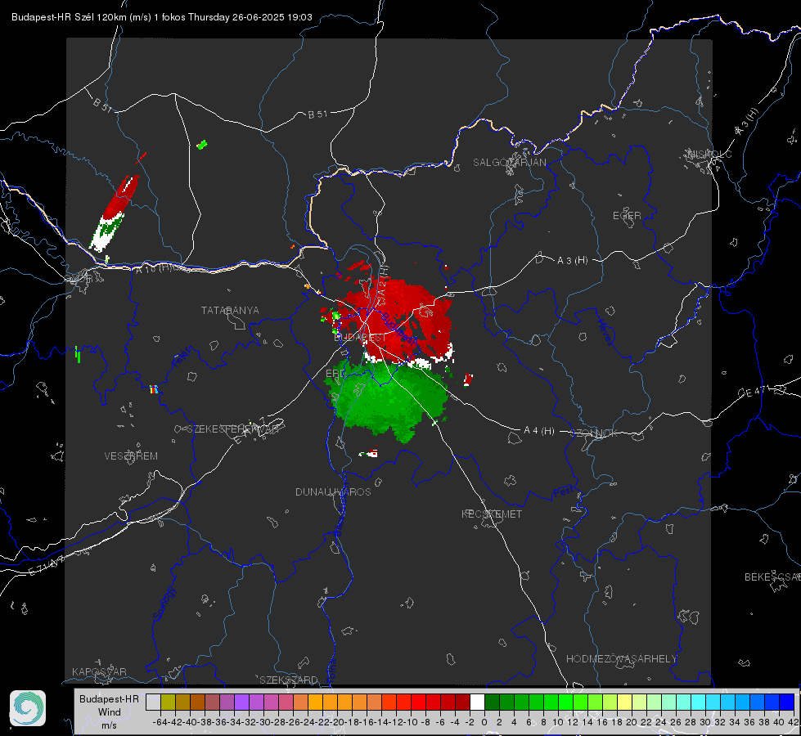The image size is (801, 736).
Task: Click the Somogy county label
Action: pyautogui.click(x=164, y=604)
